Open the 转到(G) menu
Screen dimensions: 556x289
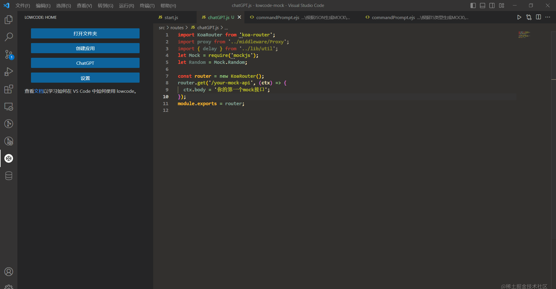click(x=105, y=5)
